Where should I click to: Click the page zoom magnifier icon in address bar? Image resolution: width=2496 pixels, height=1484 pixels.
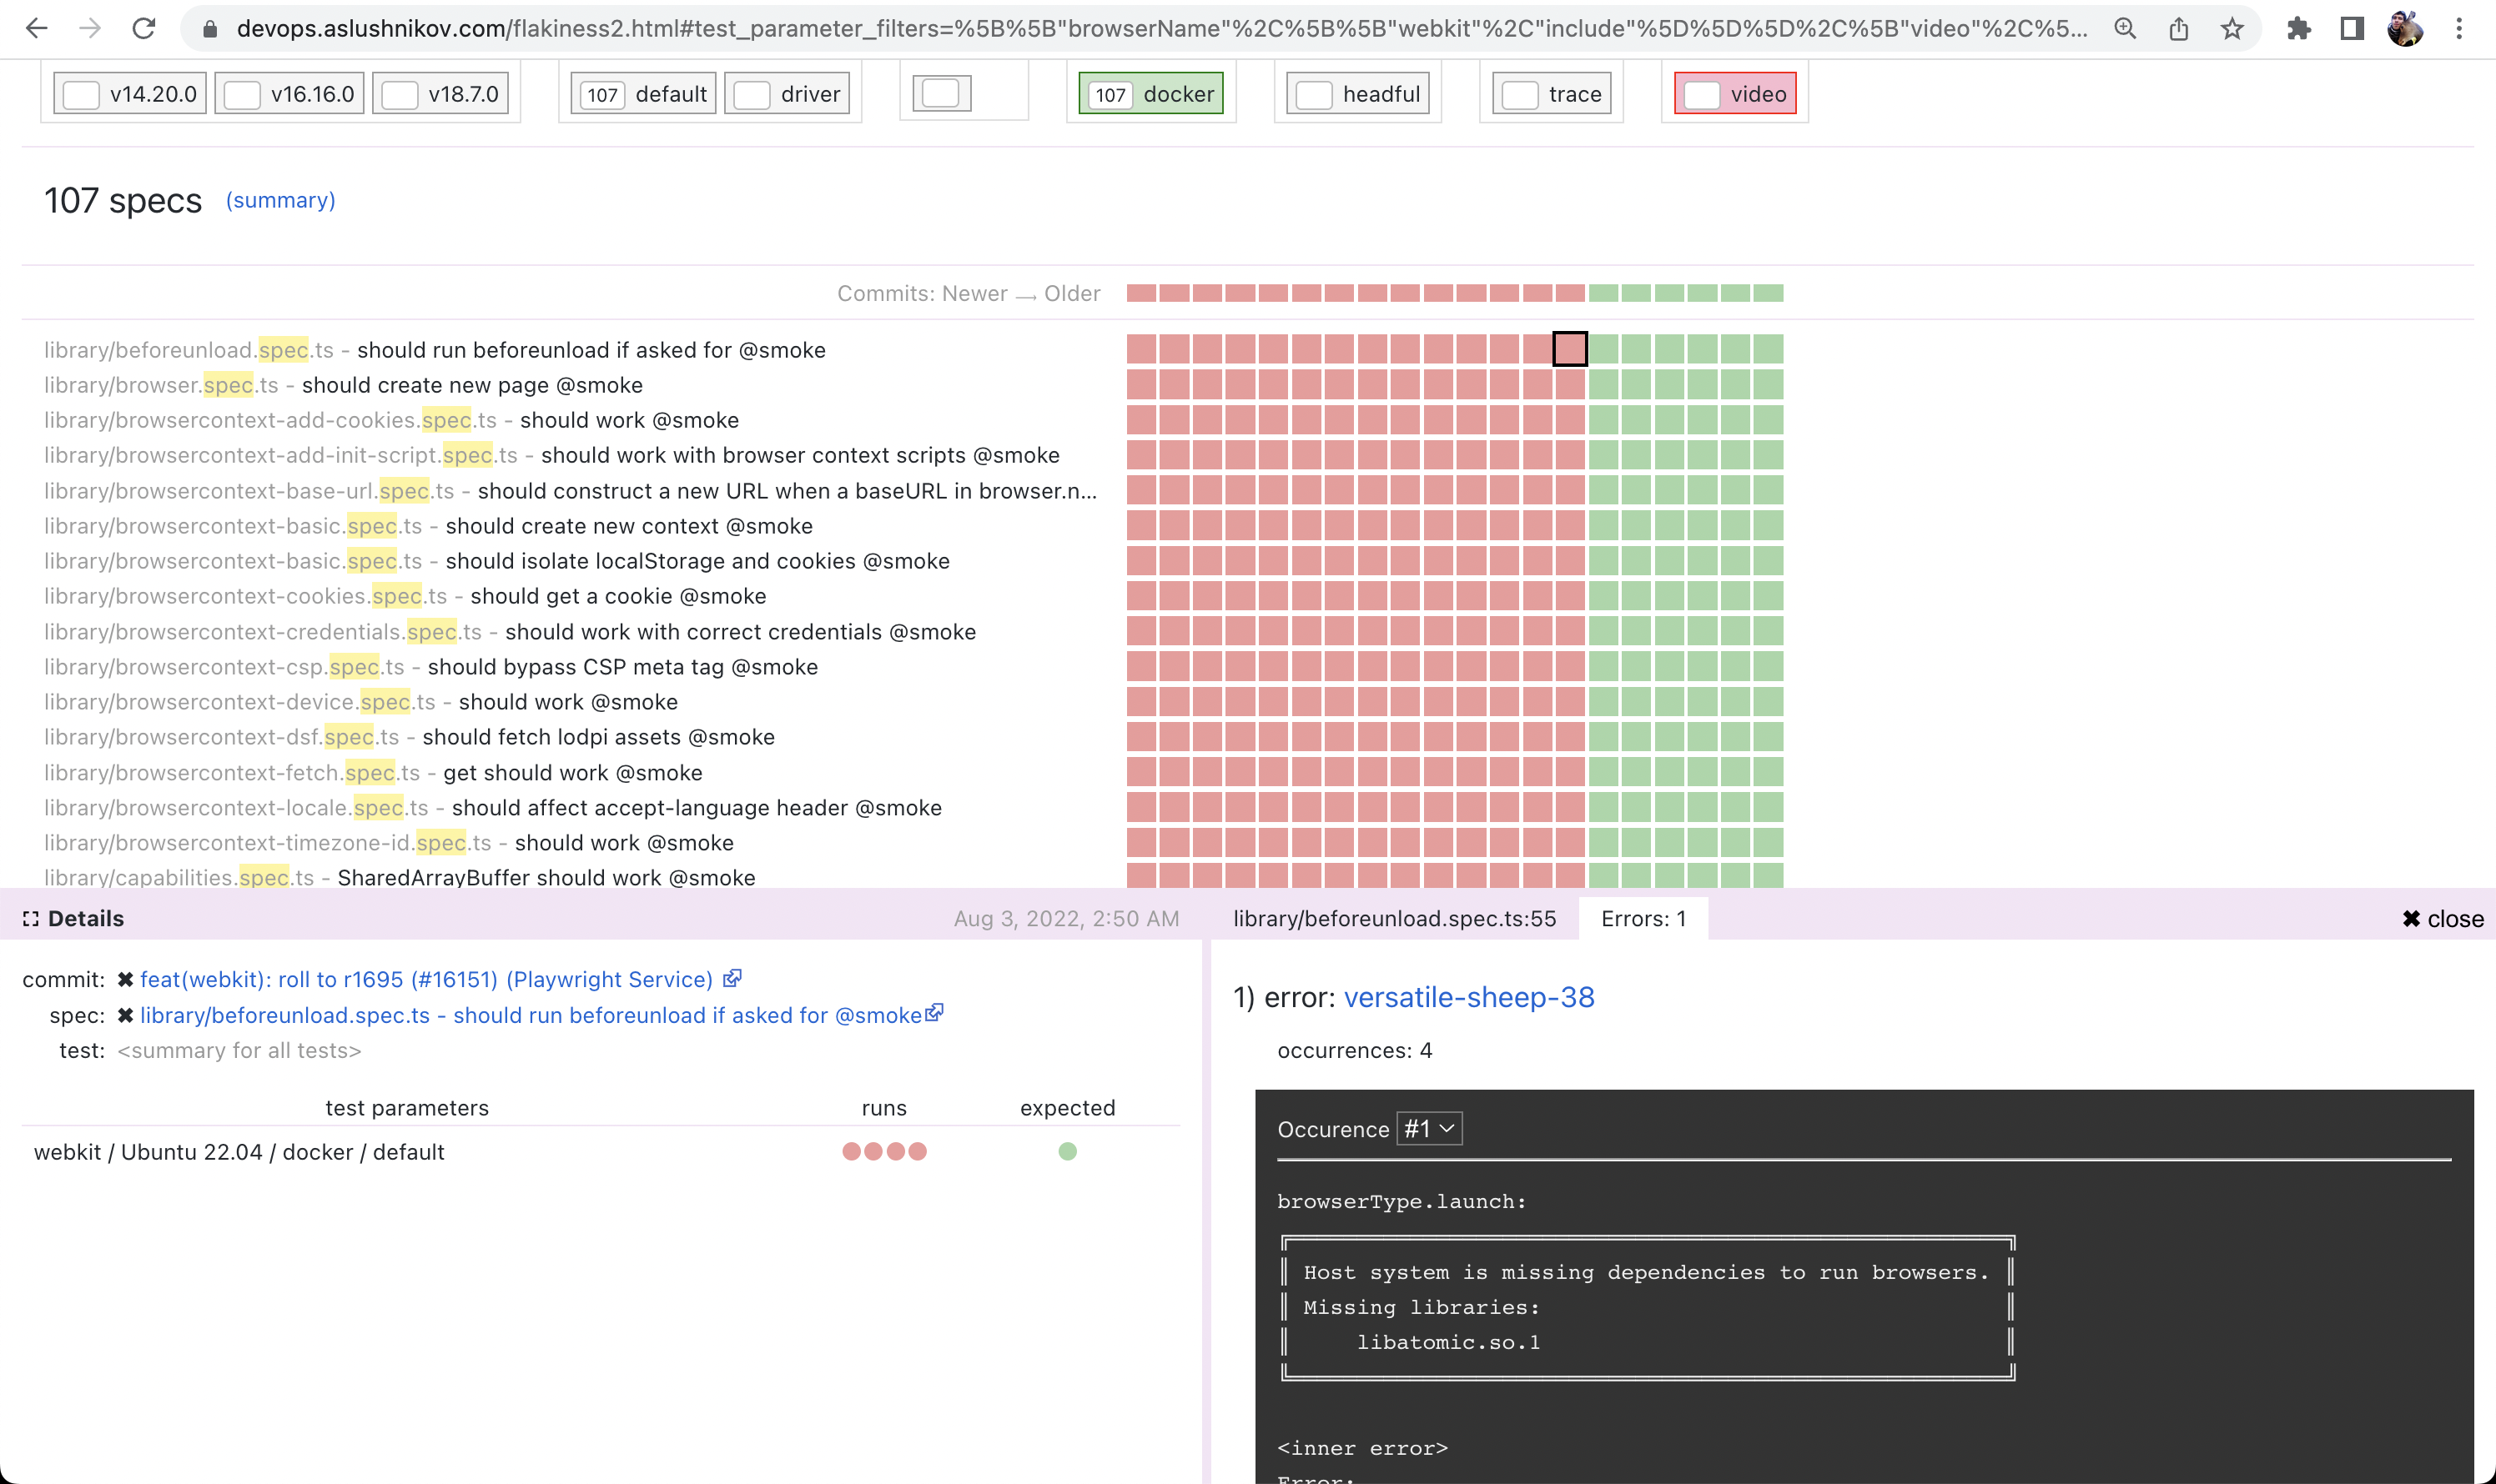click(2124, 28)
